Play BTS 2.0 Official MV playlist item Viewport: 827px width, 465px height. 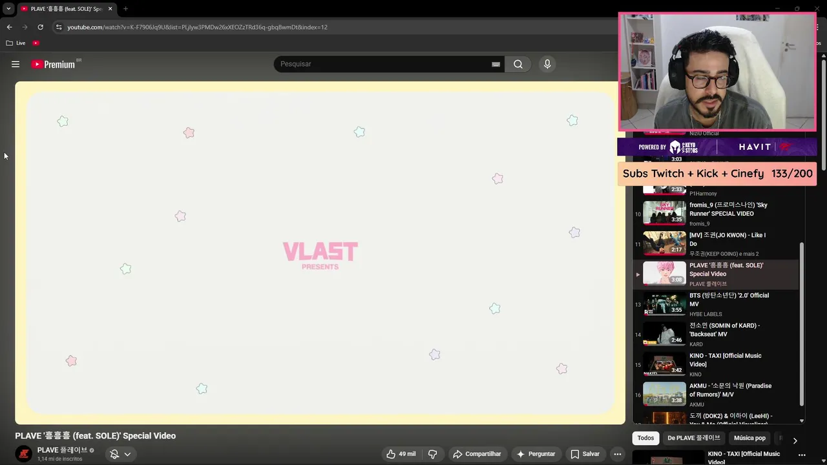pyautogui.click(x=716, y=304)
